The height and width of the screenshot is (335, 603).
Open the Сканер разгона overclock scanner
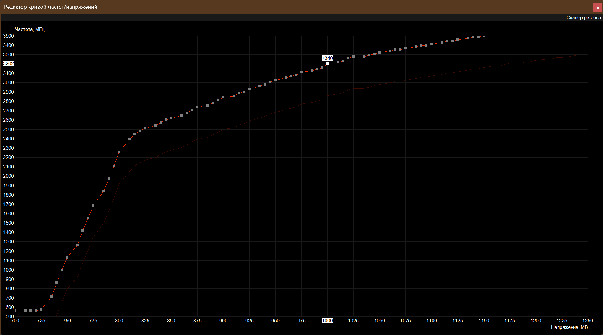[583, 18]
